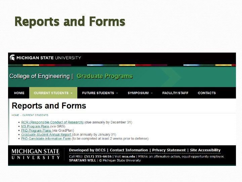Click the HOME breadcrumb link
242x182 pixels.
(x=15, y=115)
